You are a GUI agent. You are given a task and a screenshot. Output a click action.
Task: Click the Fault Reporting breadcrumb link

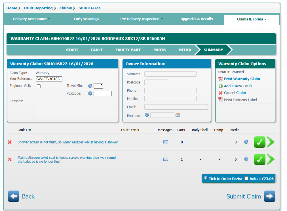(x=38, y=8)
